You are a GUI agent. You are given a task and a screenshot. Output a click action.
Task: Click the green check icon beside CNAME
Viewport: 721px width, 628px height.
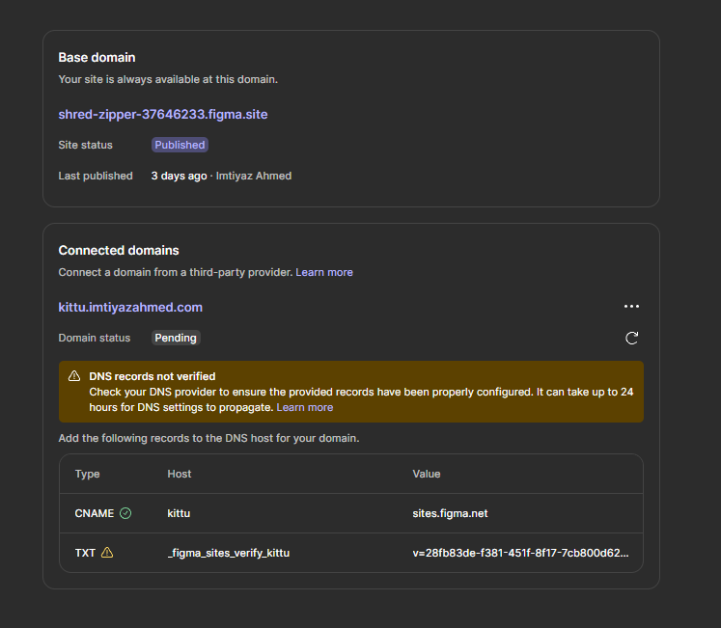click(125, 513)
